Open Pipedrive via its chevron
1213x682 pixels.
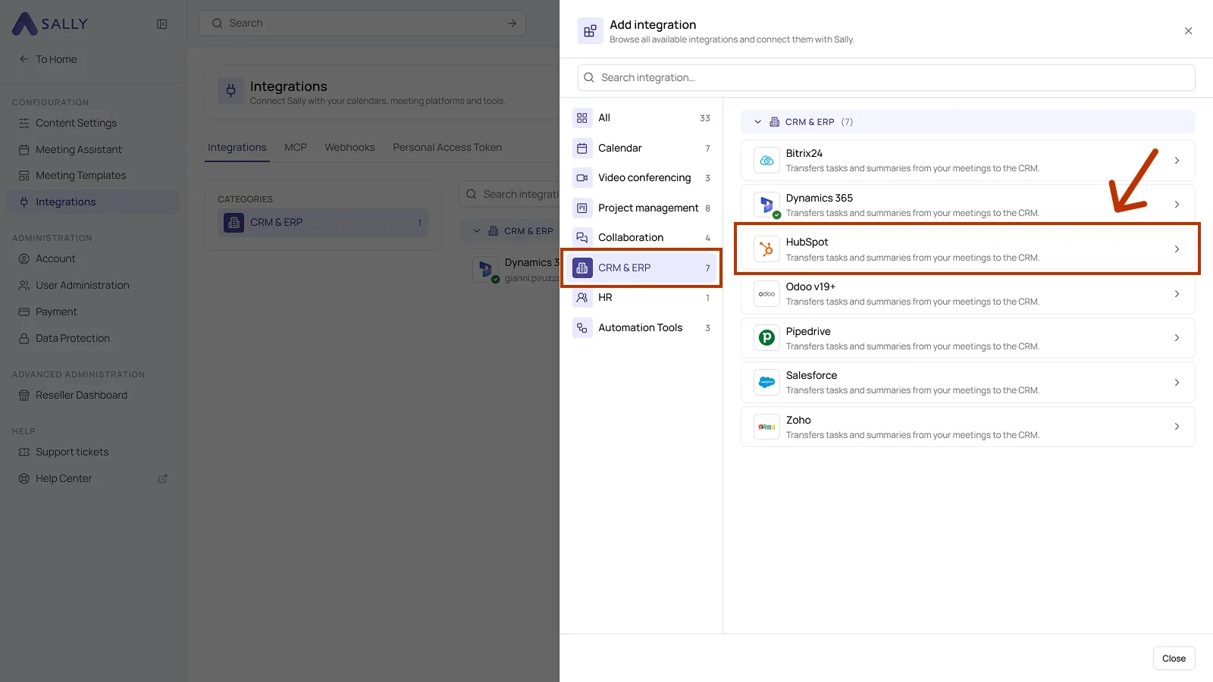coord(1177,338)
